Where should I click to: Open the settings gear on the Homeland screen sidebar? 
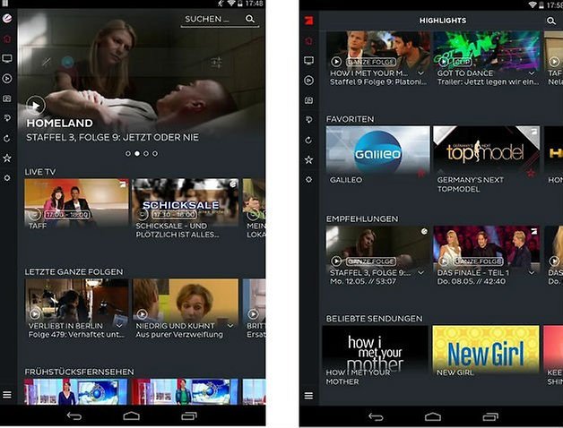[7, 178]
